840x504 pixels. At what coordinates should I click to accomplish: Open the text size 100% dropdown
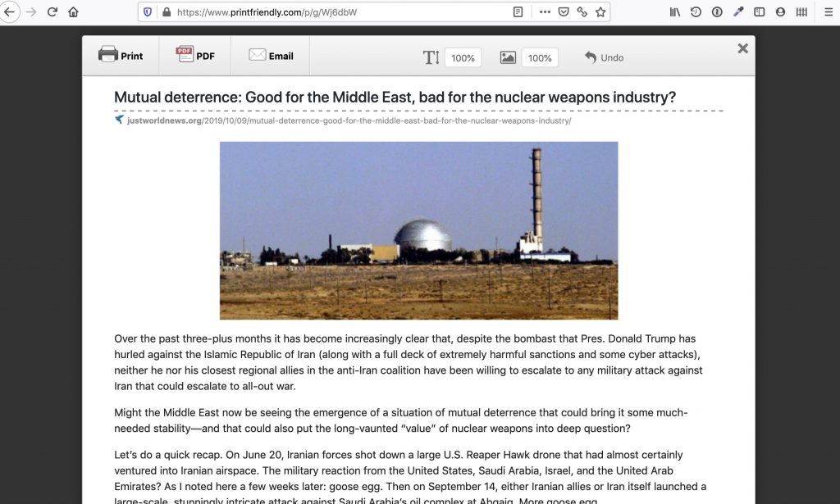point(463,58)
